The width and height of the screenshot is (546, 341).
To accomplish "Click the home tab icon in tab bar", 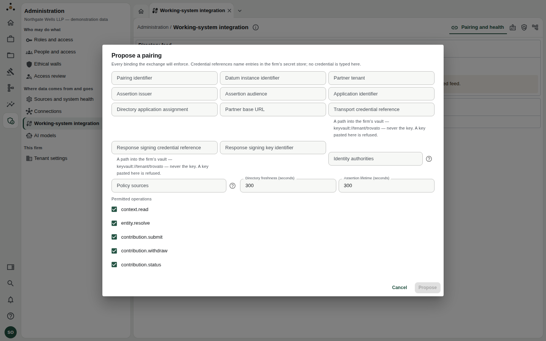I will pos(141,11).
